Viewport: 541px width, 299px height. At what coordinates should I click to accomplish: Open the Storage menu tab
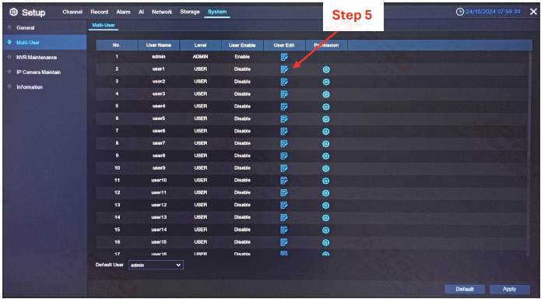pos(190,12)
